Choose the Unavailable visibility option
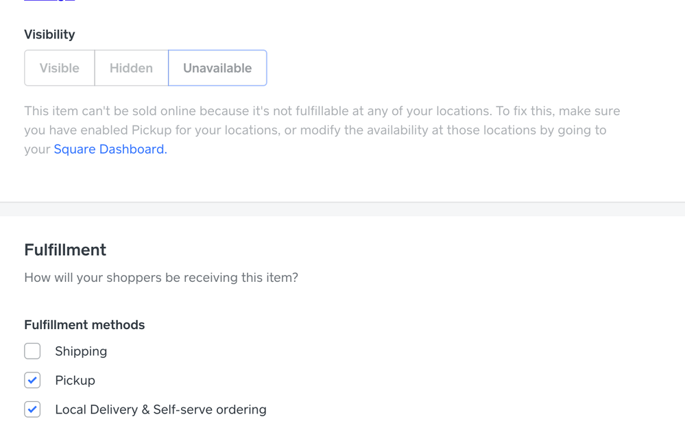 click(x=217, y=68)
